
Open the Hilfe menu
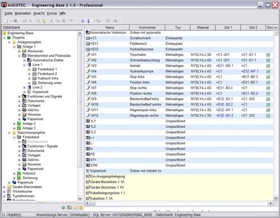(x=62, y=13)
